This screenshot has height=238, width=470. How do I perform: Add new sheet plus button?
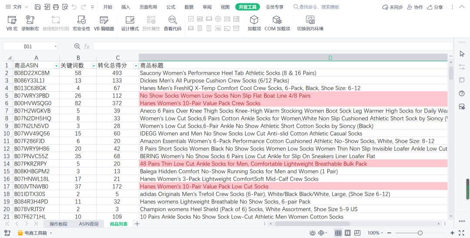[137, 224]
